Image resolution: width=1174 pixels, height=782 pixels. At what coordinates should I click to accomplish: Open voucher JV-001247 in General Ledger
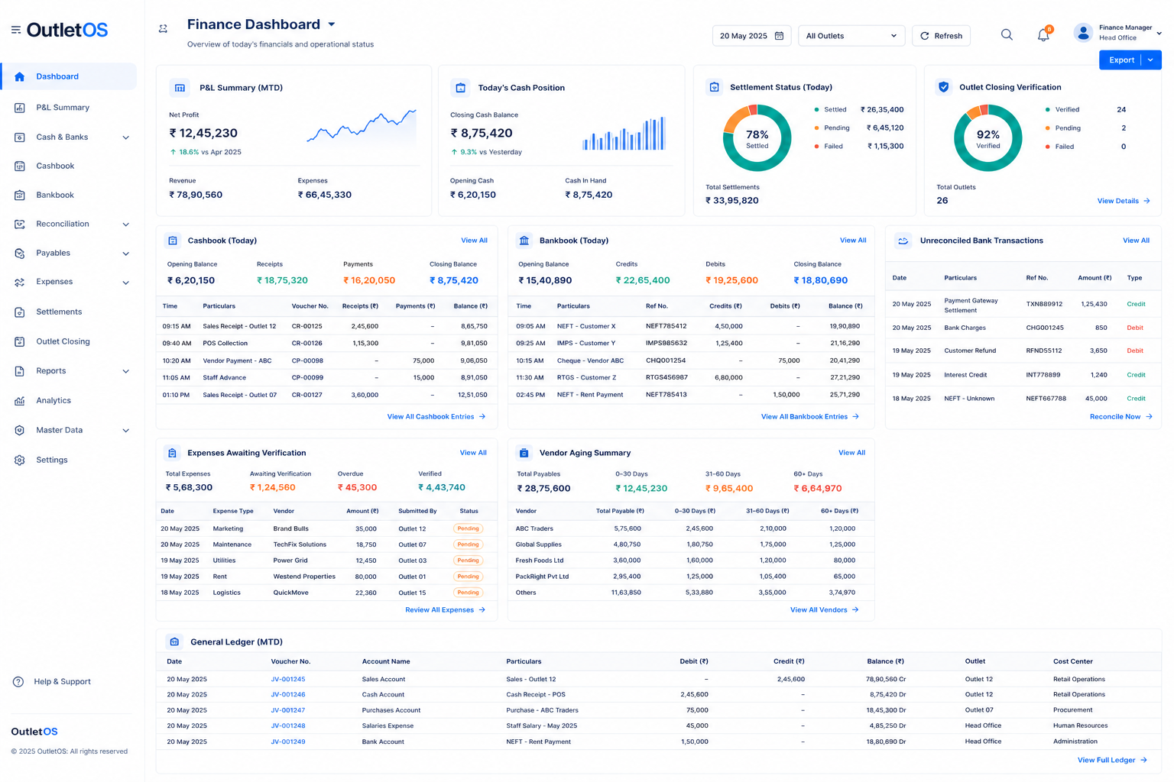pyautogui.click(x=288, y=710)
